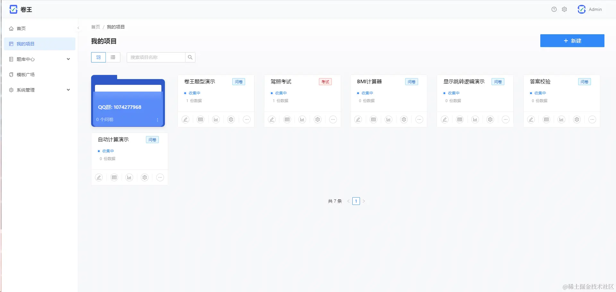The height and width of the screenshot is (292, 616).
Task: Open statistics chart for 答案校验
Action: click(561, 119)
